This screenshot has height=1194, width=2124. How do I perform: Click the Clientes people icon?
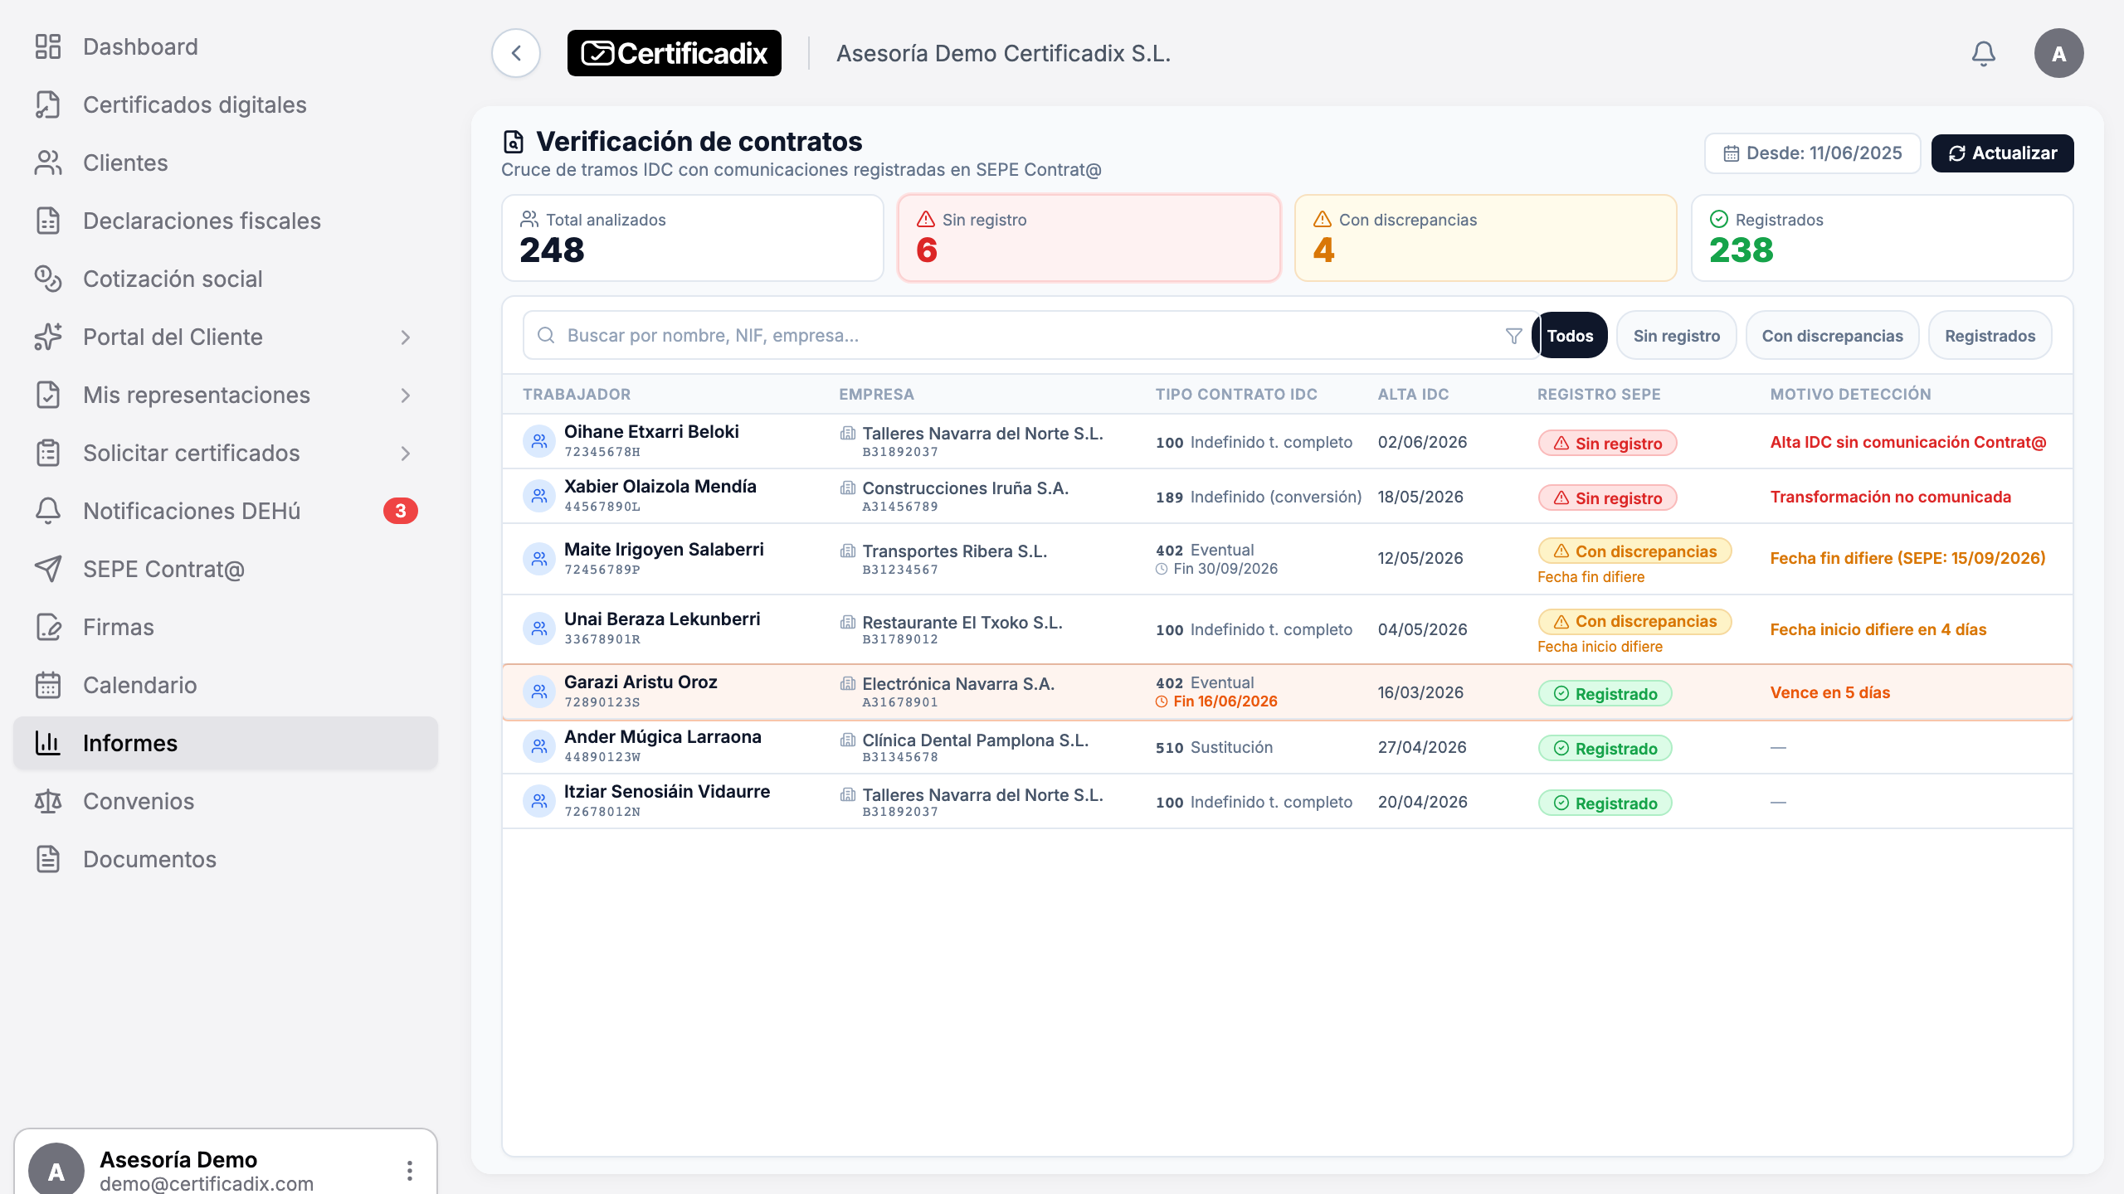48,163
